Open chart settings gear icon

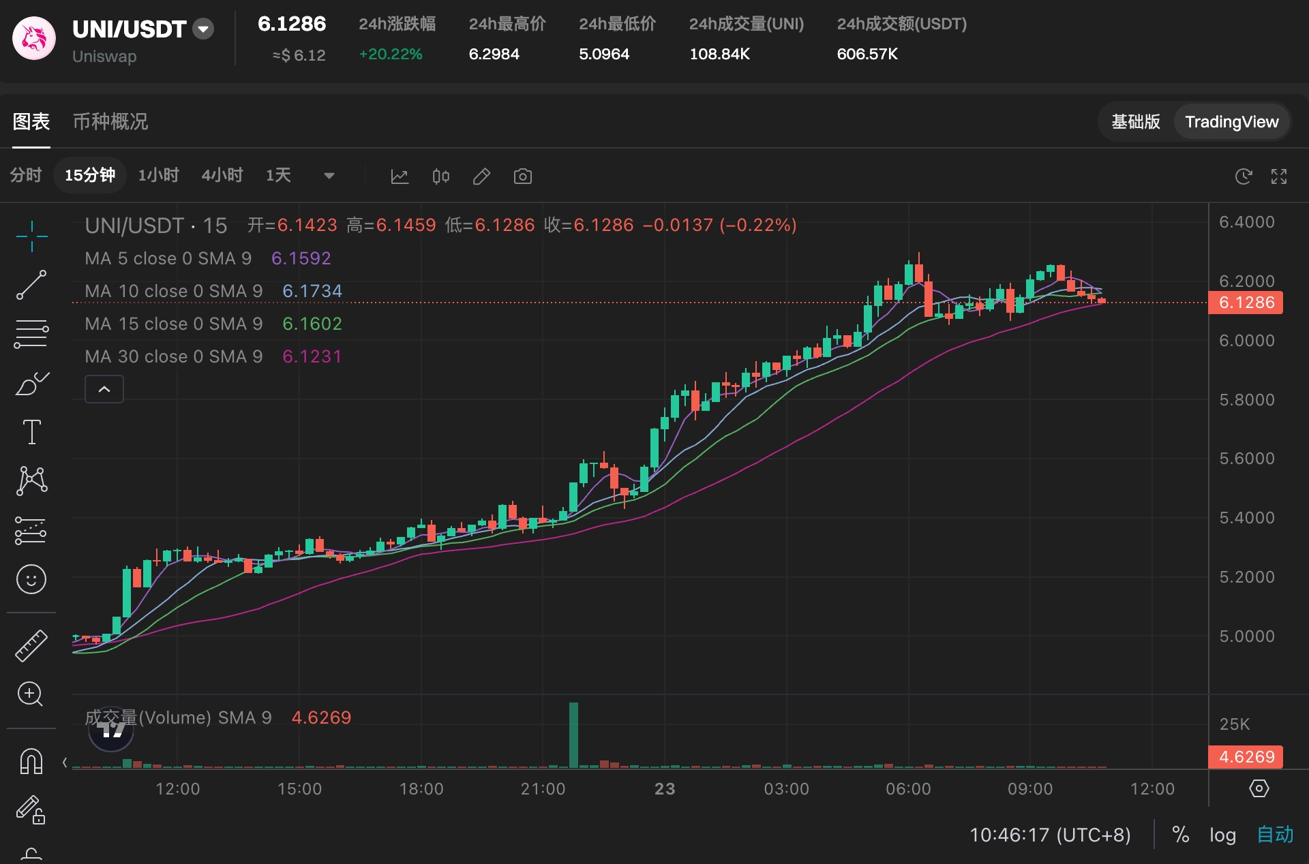click(1259, 788)
